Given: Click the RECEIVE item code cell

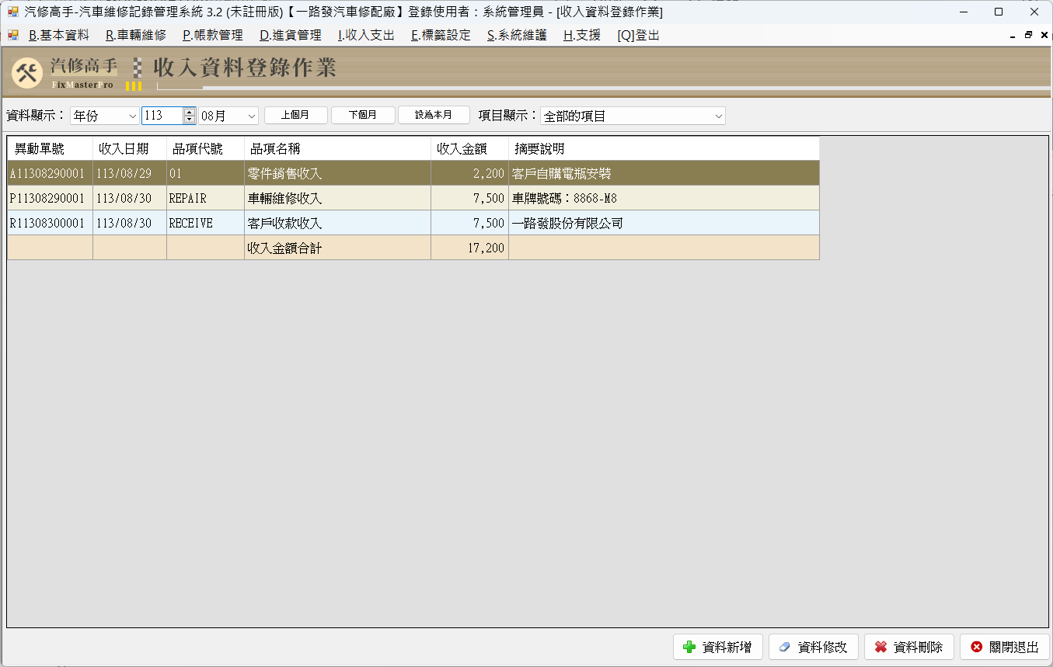Looking at the screenshot, I should tap(205, 223).
